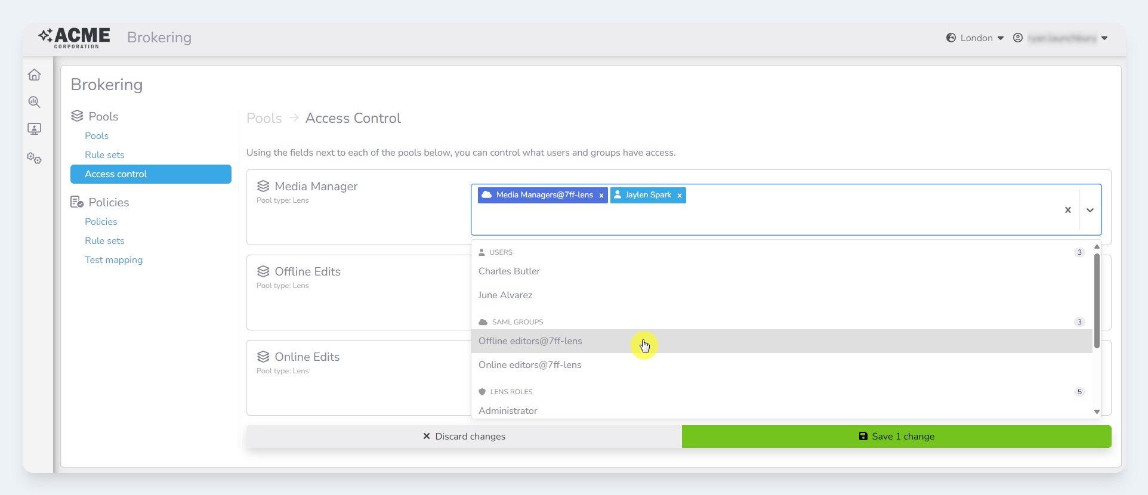Open the settings gears sidebar icon
The width and height of the screenshot is (1148, 495).
point(35,159)
